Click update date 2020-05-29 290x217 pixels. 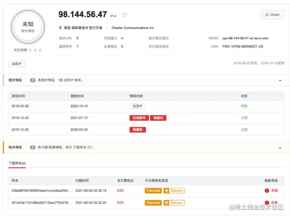pos(79,130)
